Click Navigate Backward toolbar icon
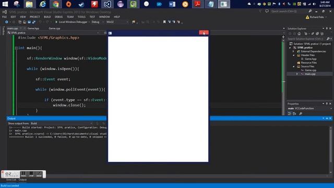The width and height of the screenshot is (334, 188). (7, 22)
